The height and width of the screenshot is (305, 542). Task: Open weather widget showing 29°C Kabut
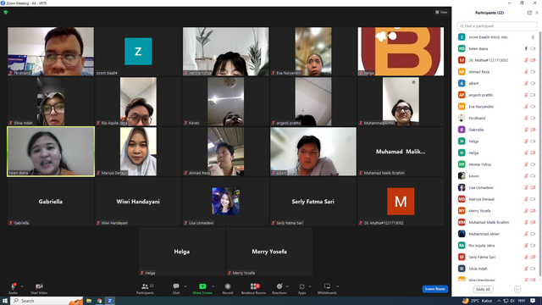pos(477,301)
